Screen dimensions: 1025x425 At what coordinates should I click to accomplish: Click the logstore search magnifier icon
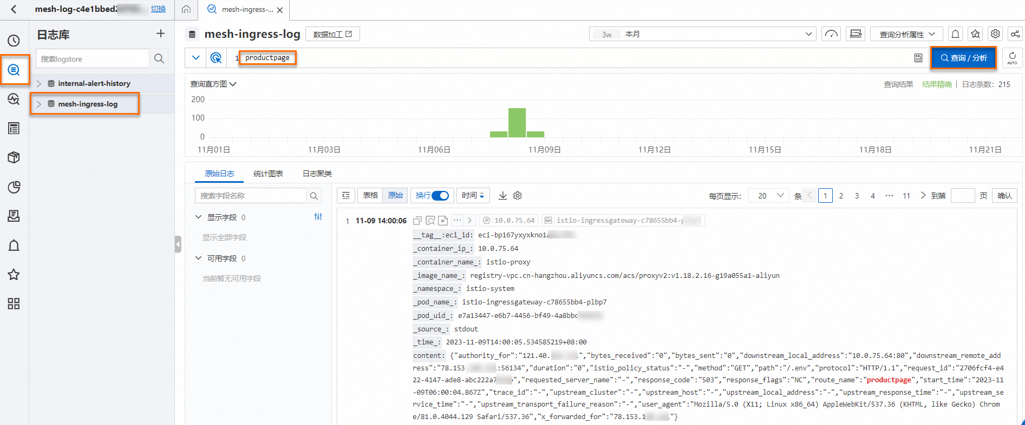point(159,58)
